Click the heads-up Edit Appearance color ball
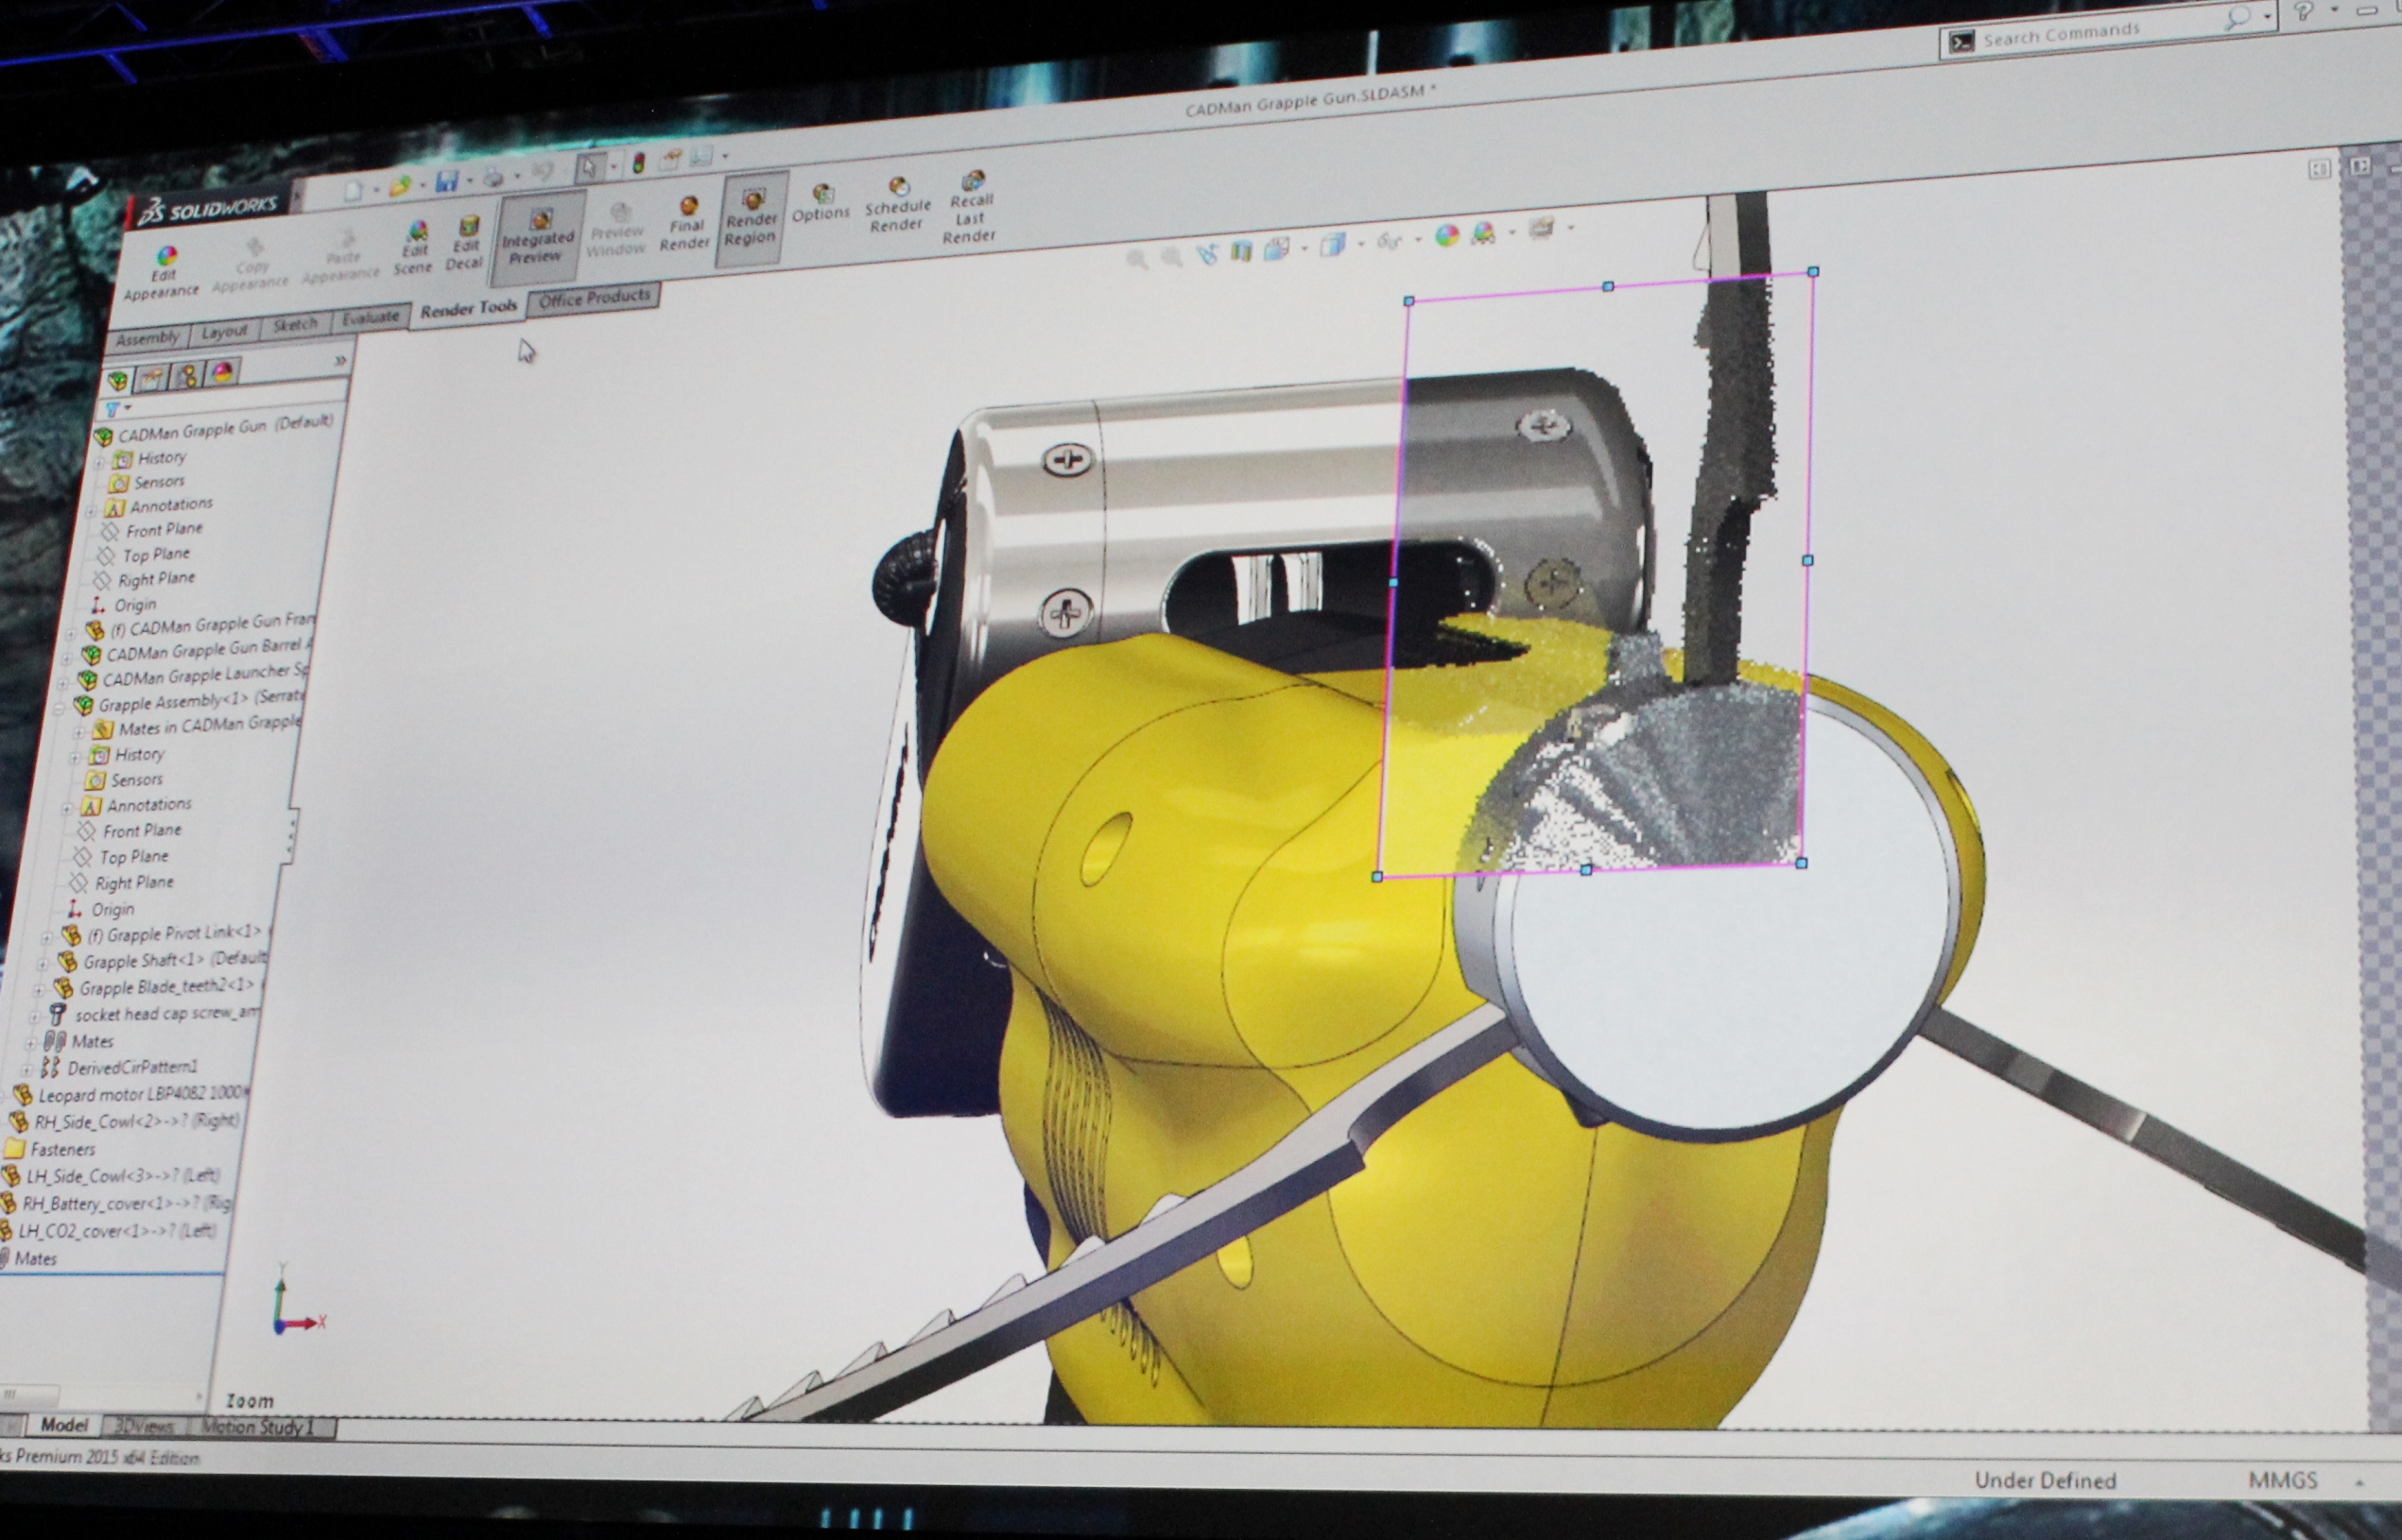The image size is (2402, 1540). click(1445, 236)
